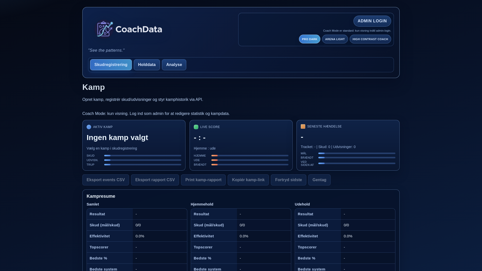Open the Skudregistrering tab
The width and height of the screenshot is (482, 271).
[111, 65]
